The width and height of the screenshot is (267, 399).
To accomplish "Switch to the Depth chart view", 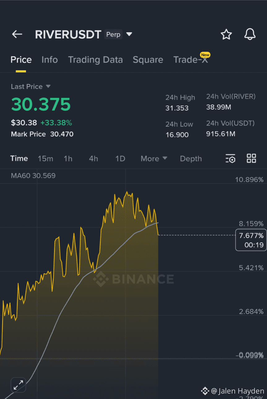I will pos(191,159).
